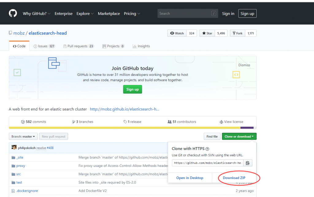Switch to the Issues tab
314x197 pixels.
tap(44, 46)
